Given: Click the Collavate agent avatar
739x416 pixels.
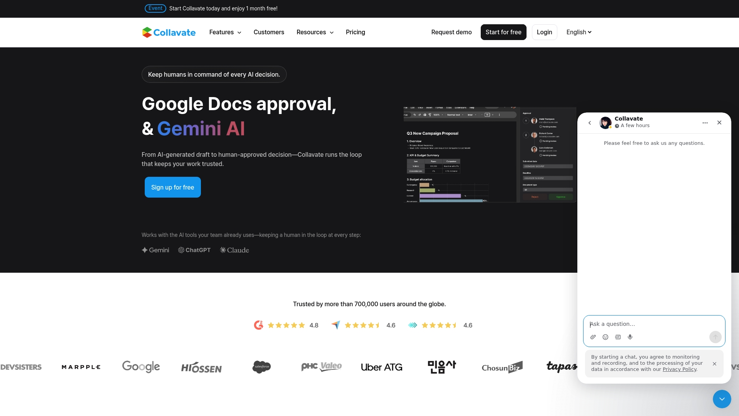Looking at the screenshot, I should click(x=605, y=123).
